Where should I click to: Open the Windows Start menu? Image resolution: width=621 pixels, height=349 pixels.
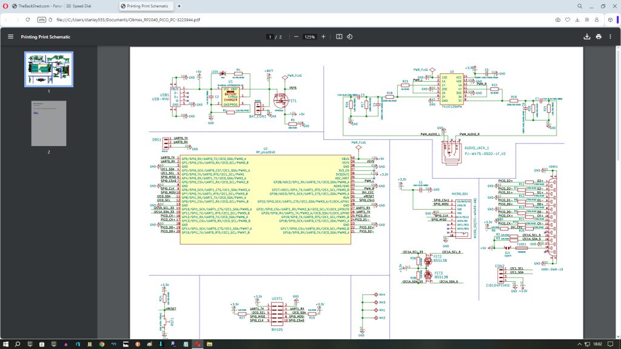[5, 344]
